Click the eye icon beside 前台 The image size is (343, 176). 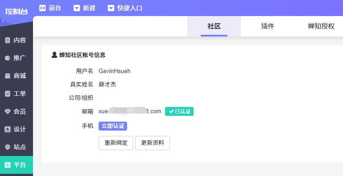click(42, 8)
